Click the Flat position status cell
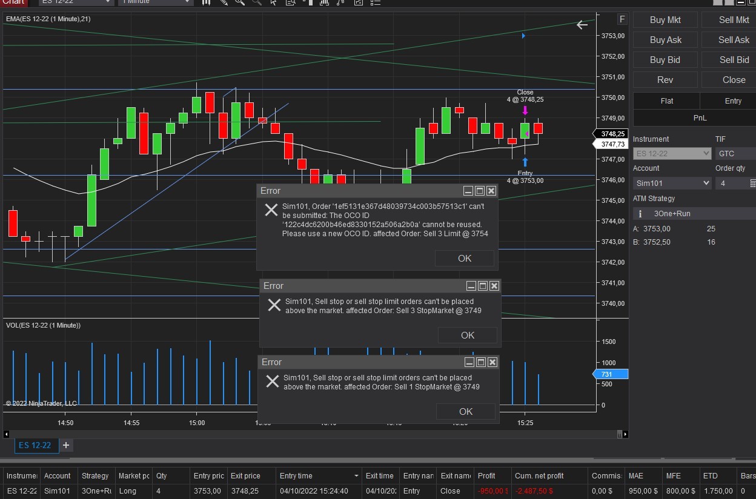The height and width of the screenshot is (499, 756). 666,101
